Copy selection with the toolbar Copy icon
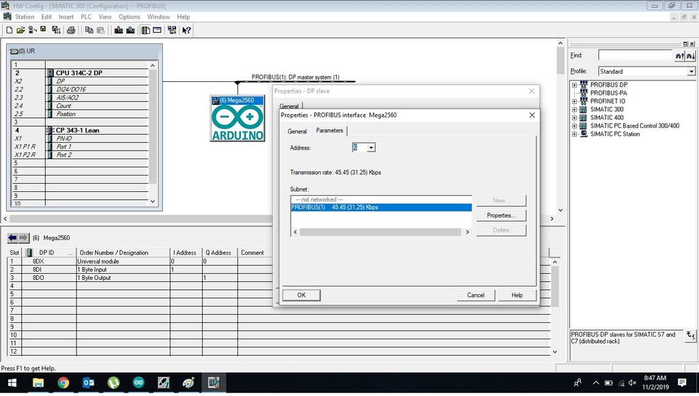699x396 pixels. 89,30
